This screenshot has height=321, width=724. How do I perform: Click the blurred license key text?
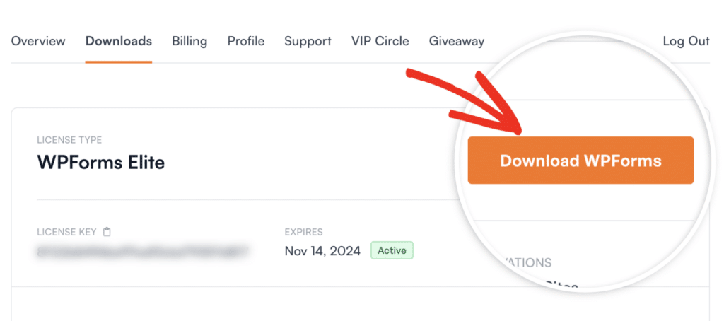141,251
